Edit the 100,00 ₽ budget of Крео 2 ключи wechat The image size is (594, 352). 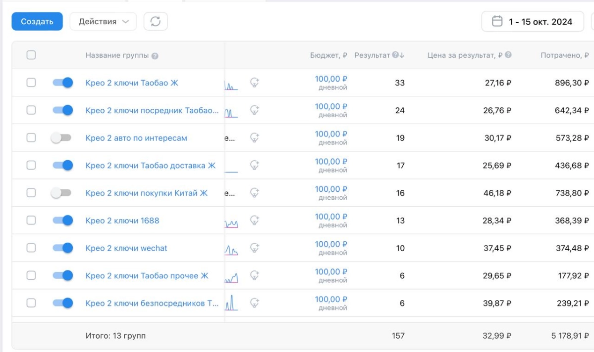[331, 244]
